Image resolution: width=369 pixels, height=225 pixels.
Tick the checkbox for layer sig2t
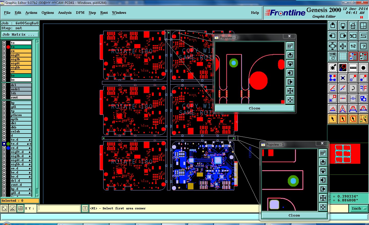(4, 55)
